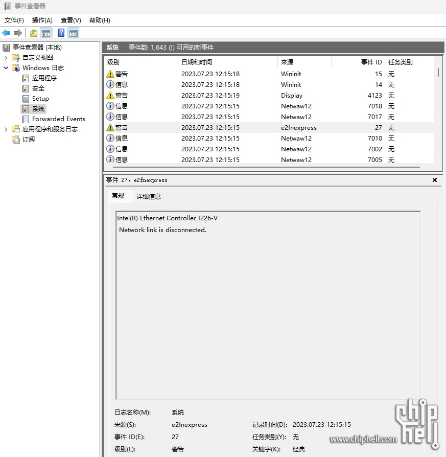Viewport: 446px width, 457px height.
Task: Click 'Intel(R) Ethernet Controller I226-V' text
Action: (167, 218)
